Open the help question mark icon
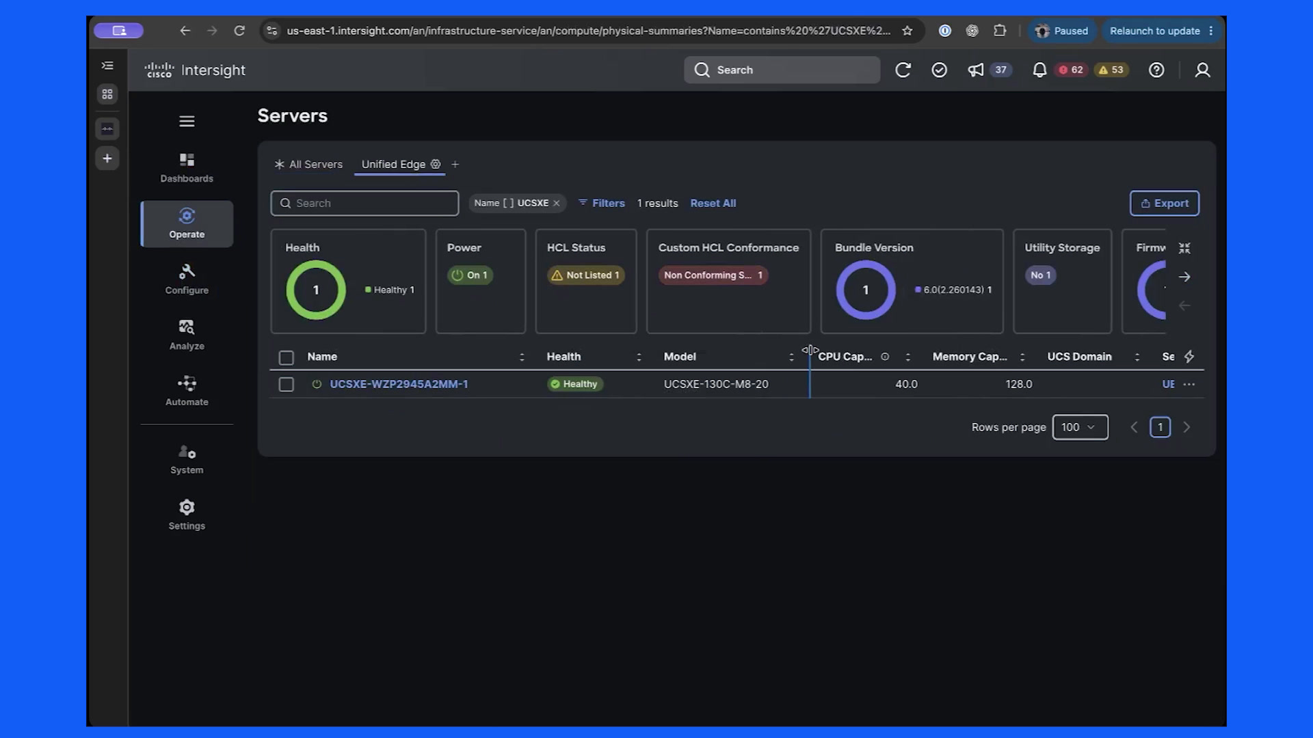 coord(1156,70)
